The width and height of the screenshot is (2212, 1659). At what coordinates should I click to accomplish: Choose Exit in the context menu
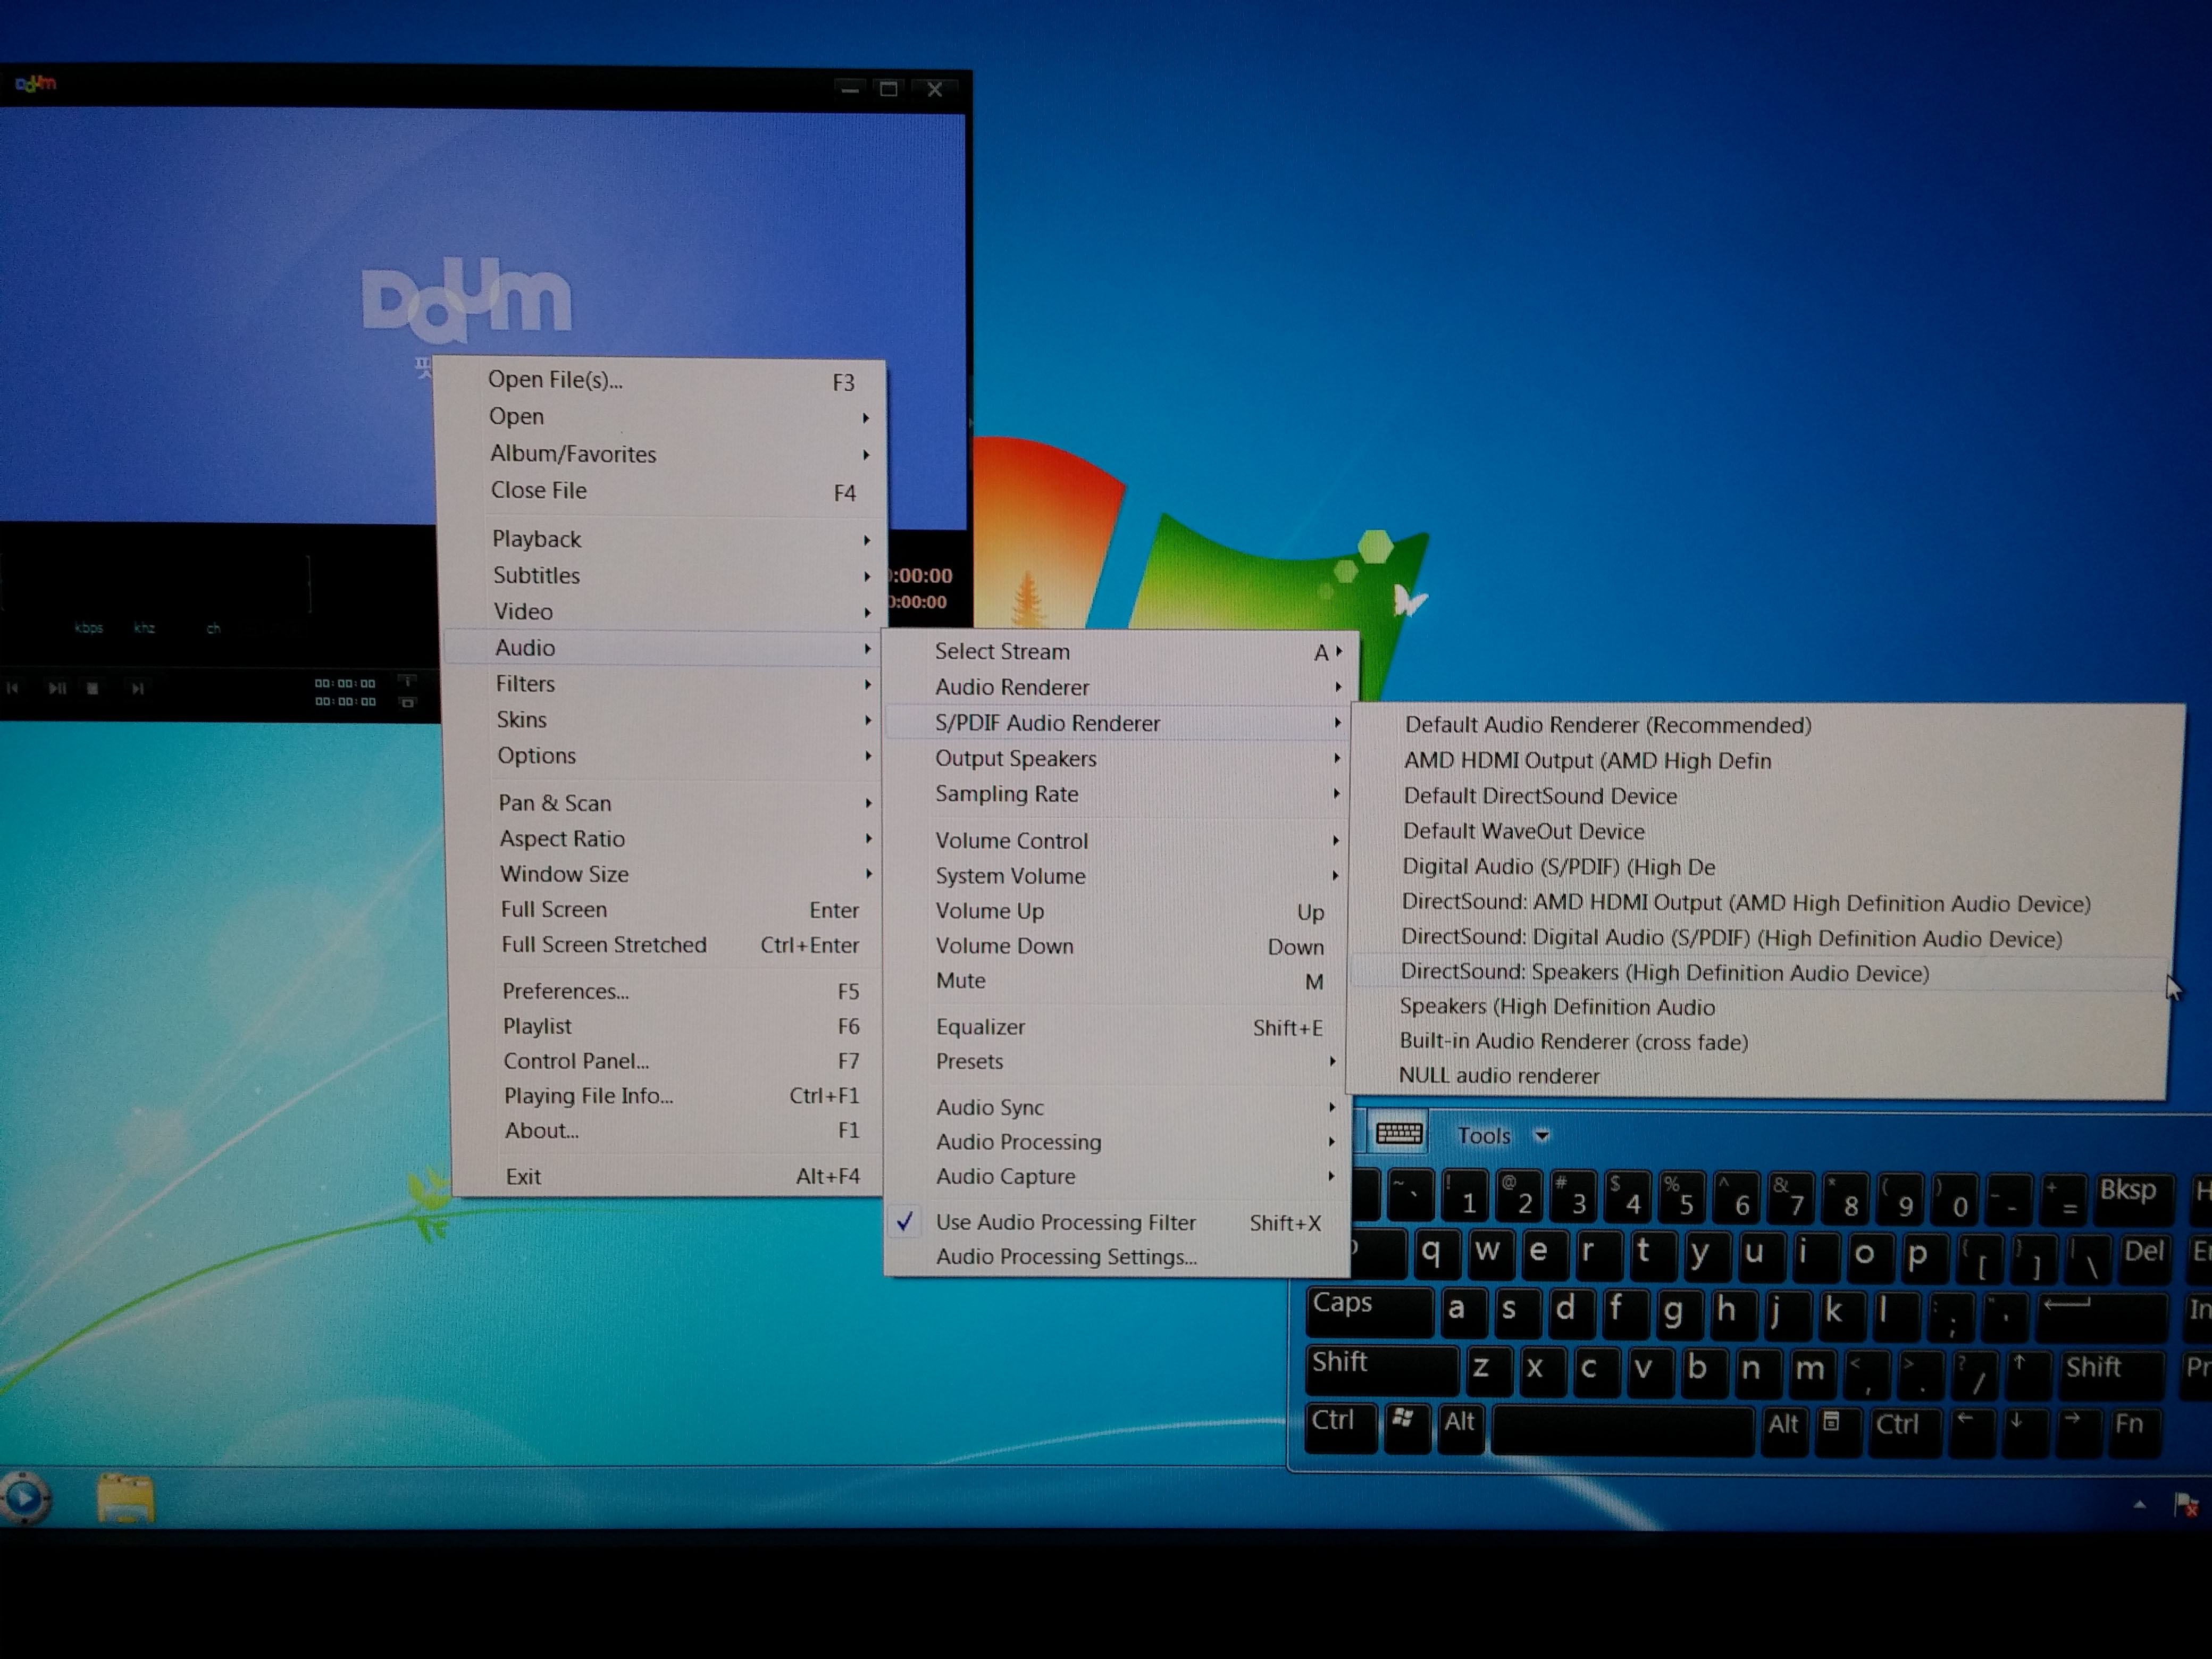click(669, 1176)
